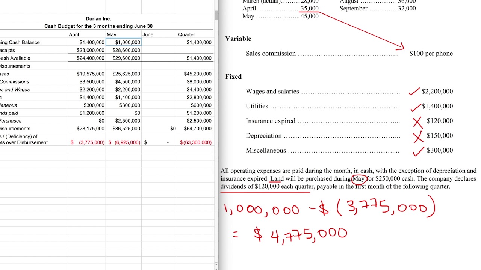Screen dimensions: 481x270
Task: Click the June column header
Action: coord(159,34)
